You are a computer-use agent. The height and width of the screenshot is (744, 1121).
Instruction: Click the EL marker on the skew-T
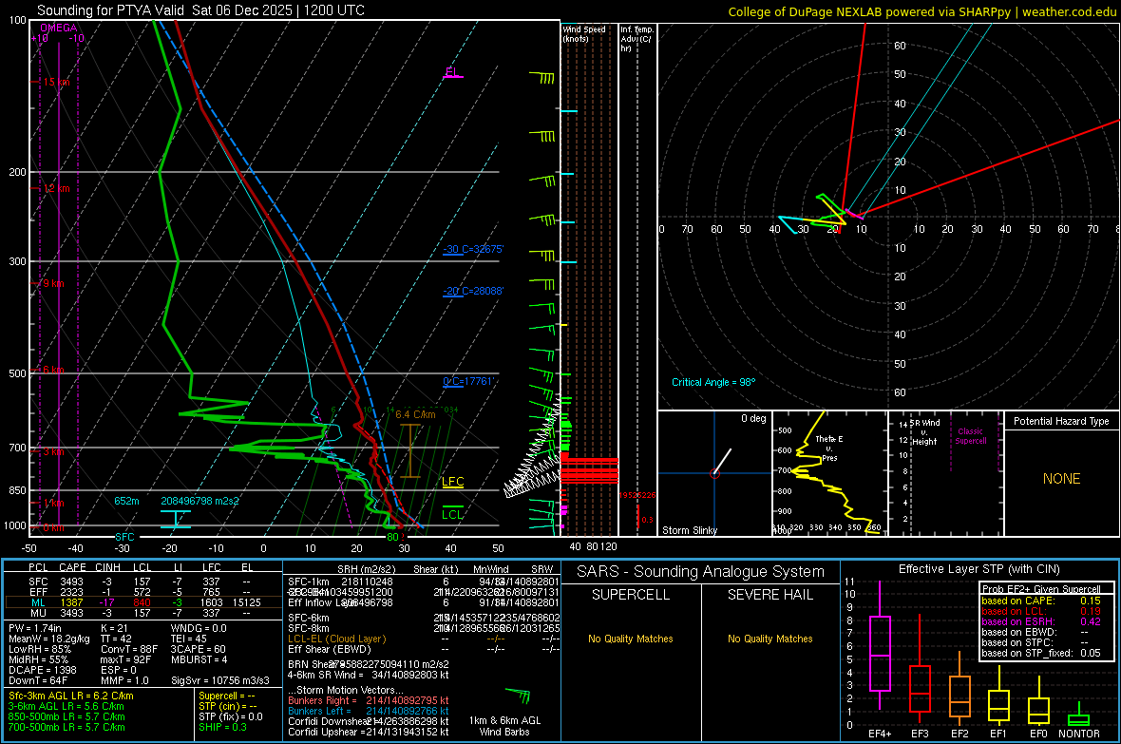(452, 71)
